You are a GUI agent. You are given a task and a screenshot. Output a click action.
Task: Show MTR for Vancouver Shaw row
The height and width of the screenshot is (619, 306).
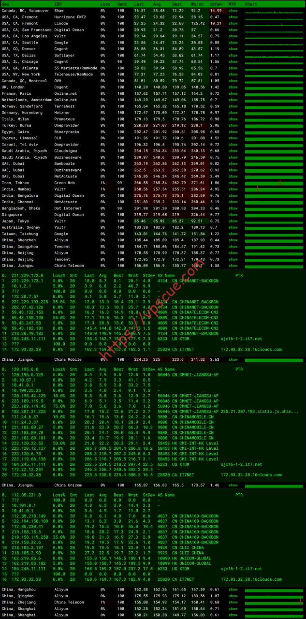click(233, 10)
